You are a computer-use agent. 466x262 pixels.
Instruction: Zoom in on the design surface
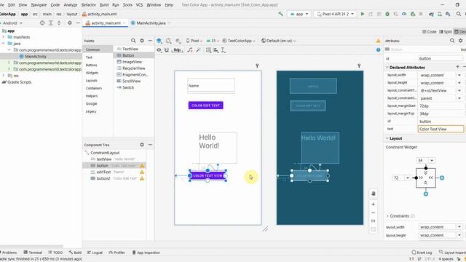tap(374, 205)
